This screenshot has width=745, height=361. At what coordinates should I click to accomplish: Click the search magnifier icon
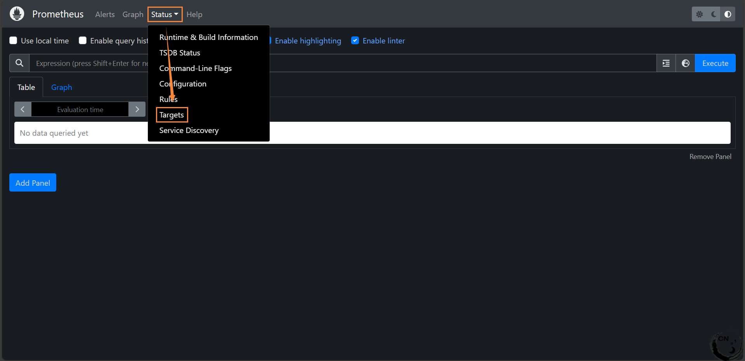(x=19, y=63)
